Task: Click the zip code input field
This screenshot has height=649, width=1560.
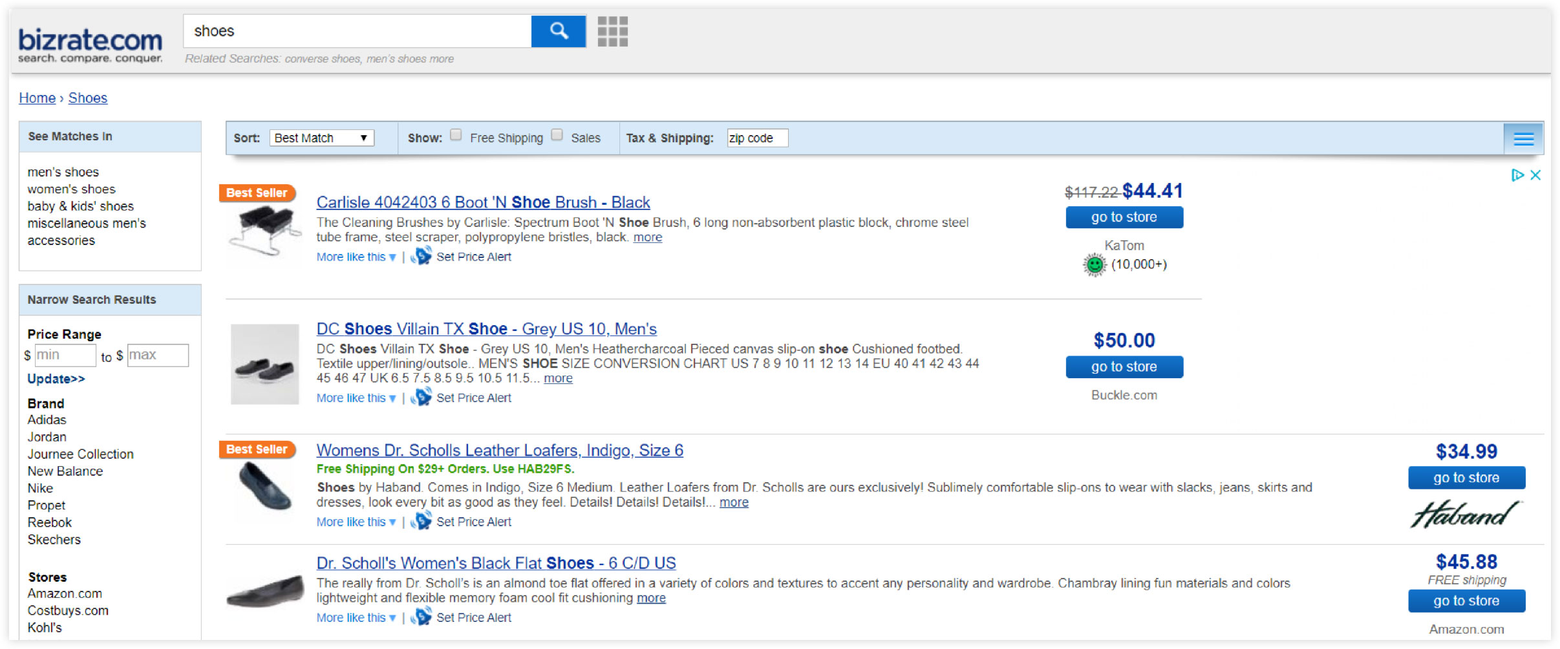Action: [757, 138]
